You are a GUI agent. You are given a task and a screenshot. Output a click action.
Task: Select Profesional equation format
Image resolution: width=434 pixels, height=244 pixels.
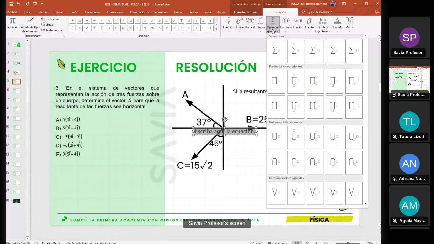(x=51, y=19)
